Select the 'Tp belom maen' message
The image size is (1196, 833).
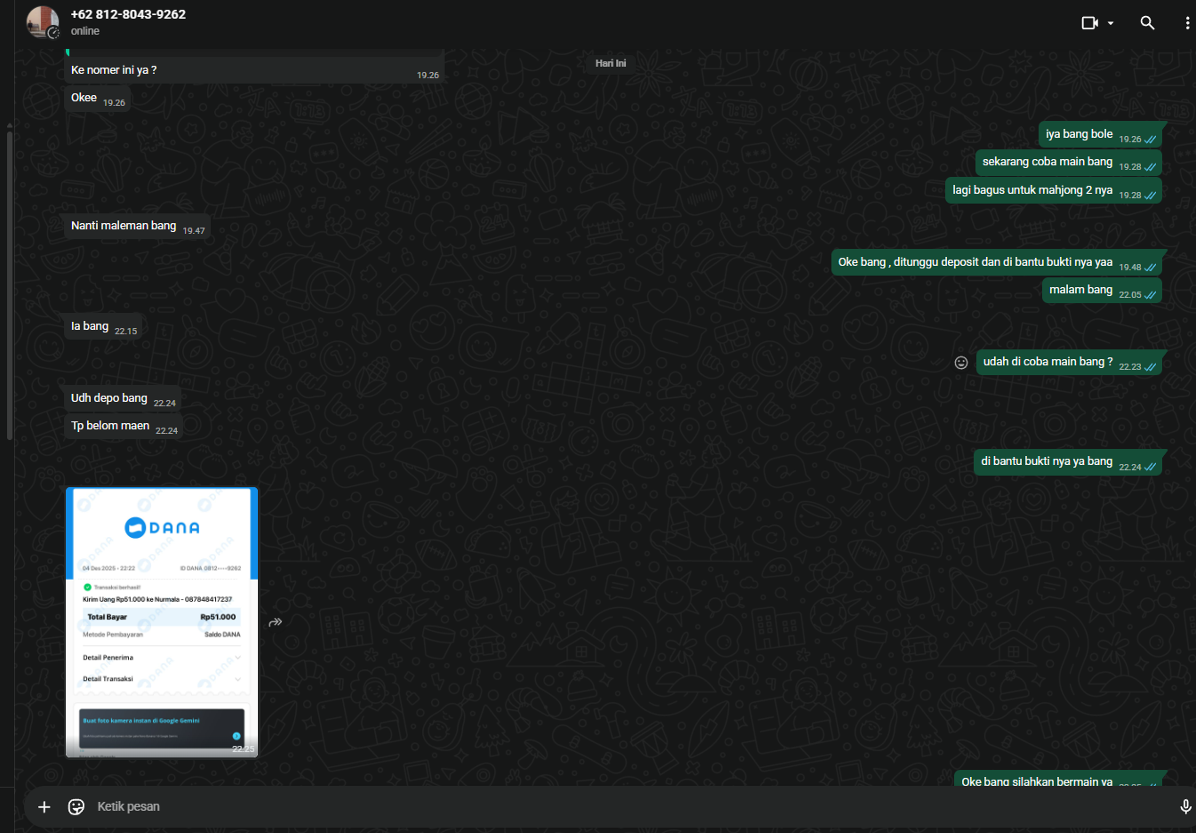[x=124, y=426]
